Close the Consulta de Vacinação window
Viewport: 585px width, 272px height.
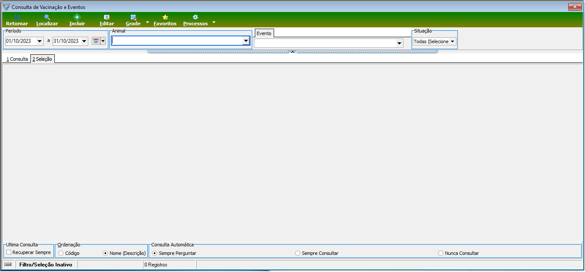(574, 7)
